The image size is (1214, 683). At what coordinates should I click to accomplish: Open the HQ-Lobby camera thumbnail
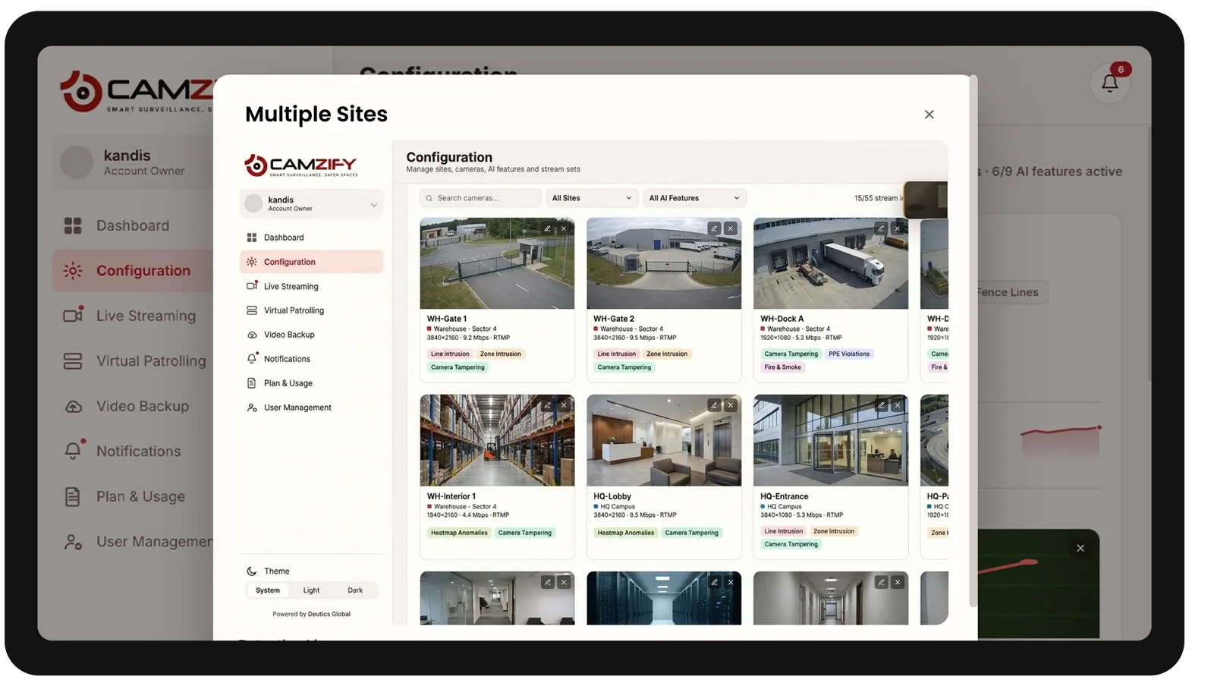pos(664,440)
